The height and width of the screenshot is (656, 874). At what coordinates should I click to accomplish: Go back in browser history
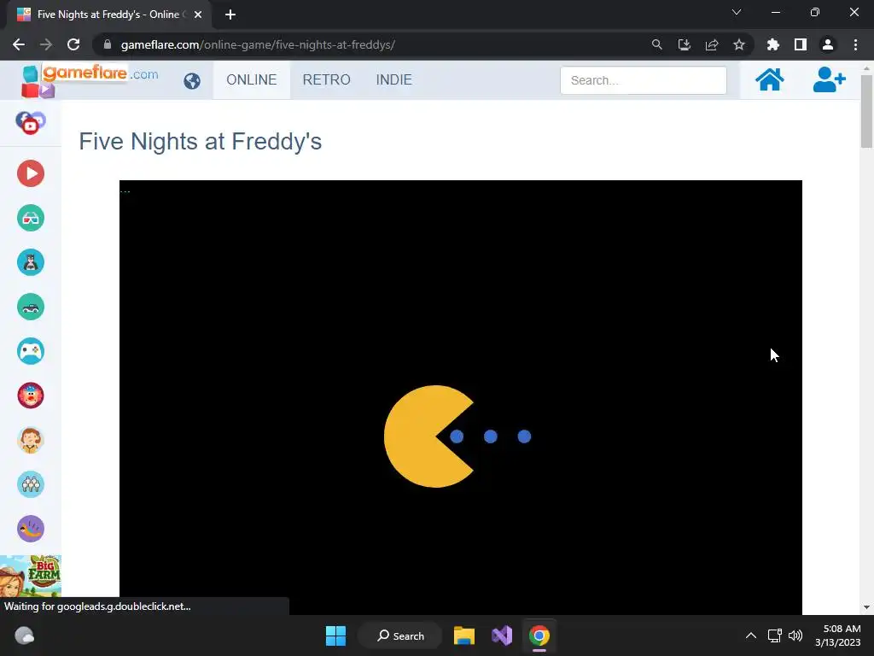19,44
